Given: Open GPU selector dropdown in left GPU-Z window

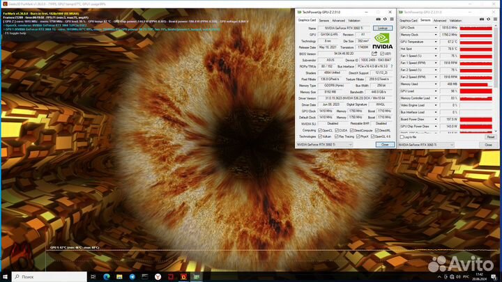Looking at the screenshot, I should [x=324, y=145].
